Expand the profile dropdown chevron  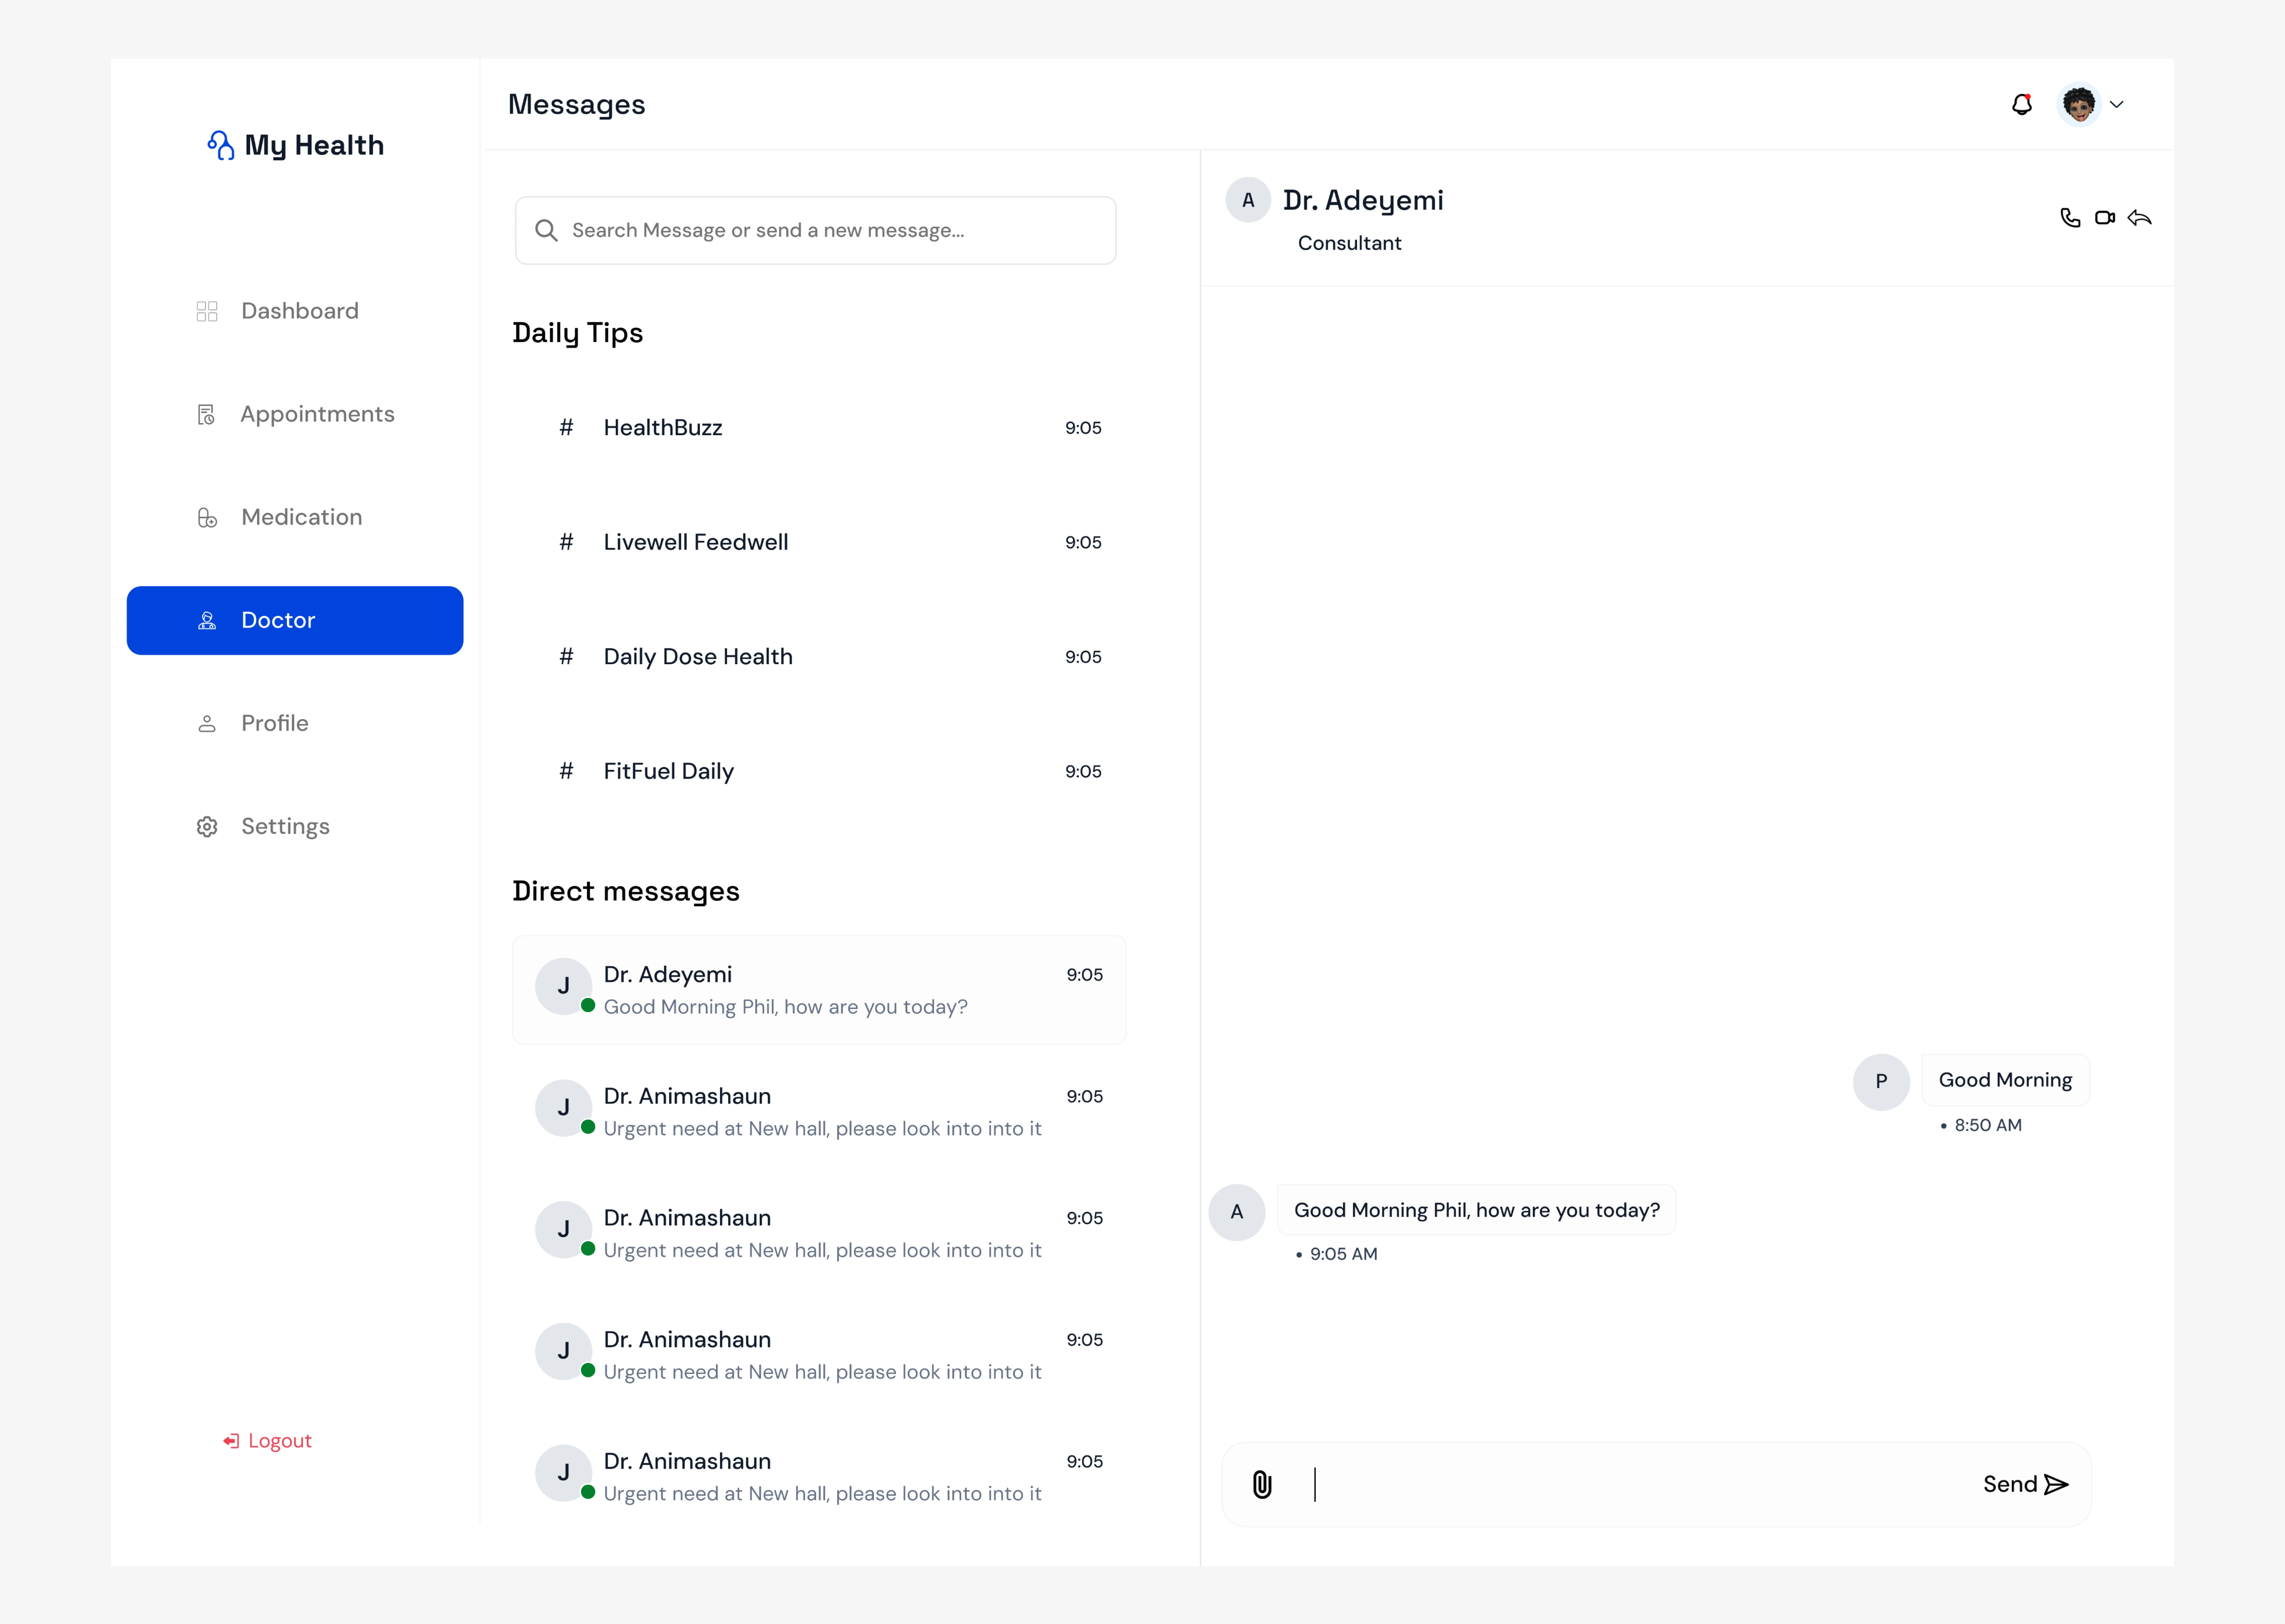[x=2117, y=104]
